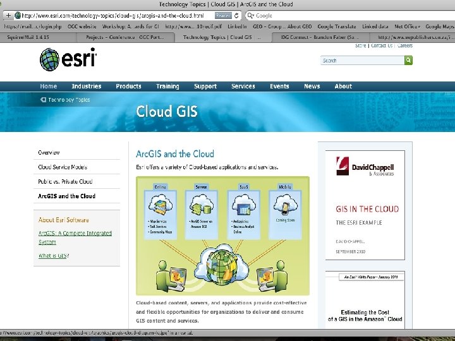Click the SaaS cloud grid icon
Viewport: 455px width, 341px height.
pos(243,205)
